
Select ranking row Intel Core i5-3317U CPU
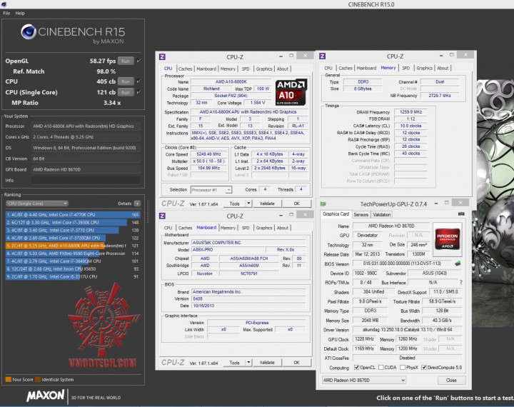click(x=73, y=276)
